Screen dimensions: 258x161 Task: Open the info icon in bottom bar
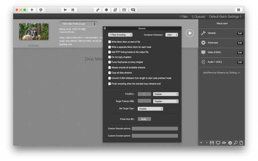230,143
